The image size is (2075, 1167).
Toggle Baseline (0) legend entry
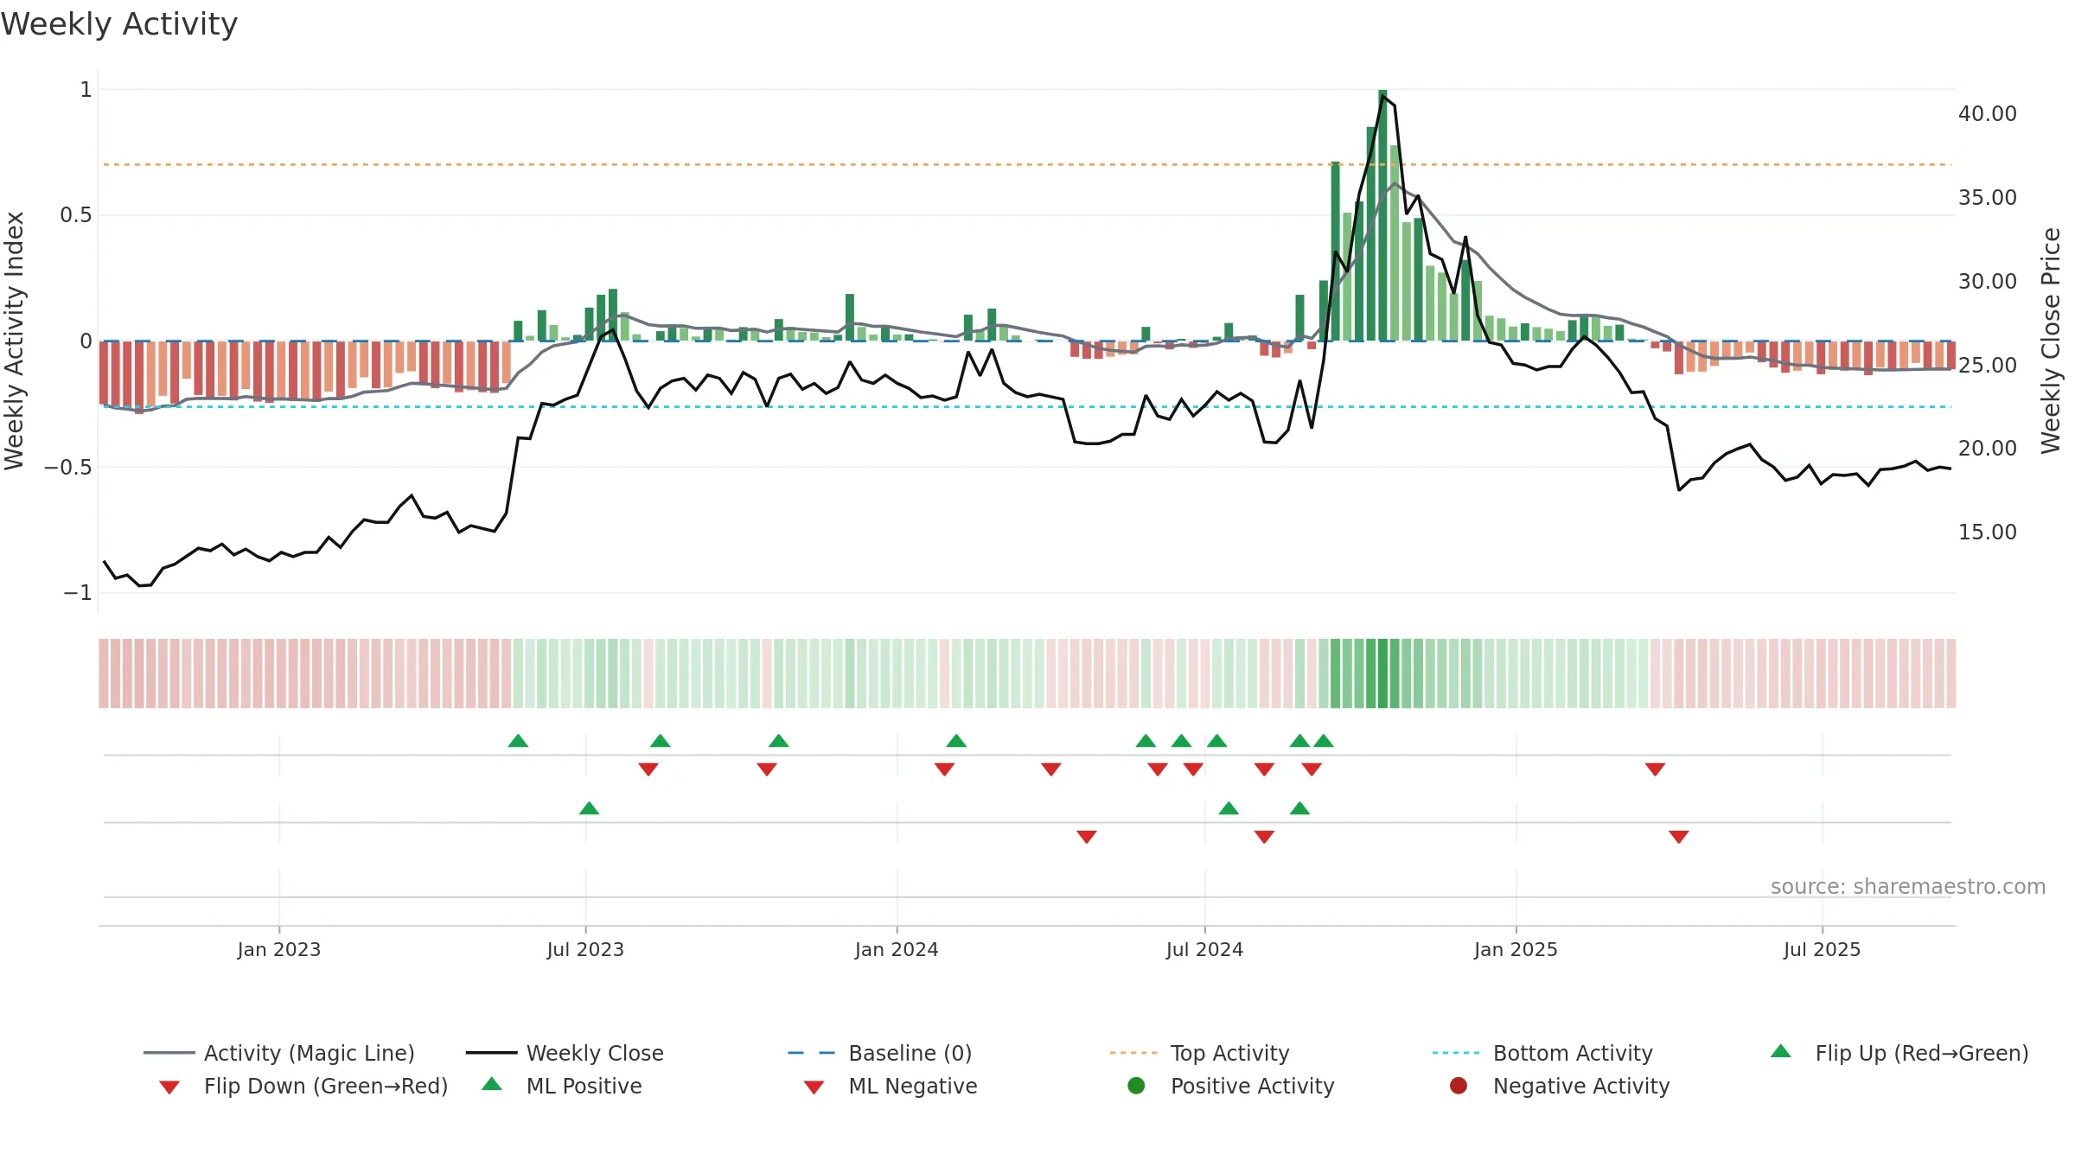(880, 1053)
